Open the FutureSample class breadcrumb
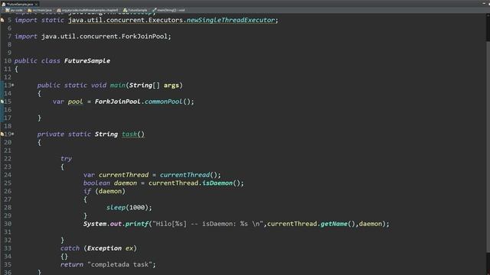This screenshot has height=275, width=490. click(x=136, y=10)
